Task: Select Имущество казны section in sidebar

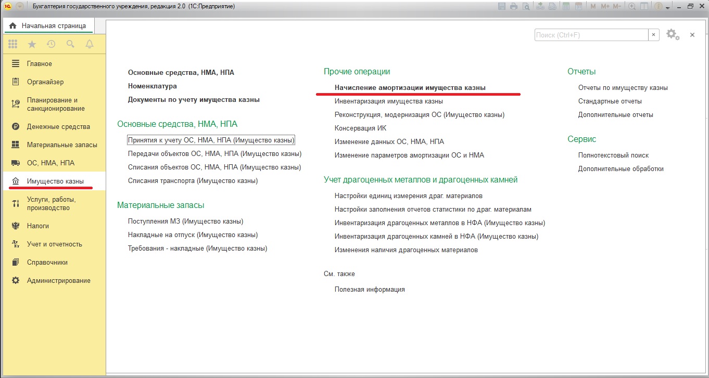Action: click(55, 181)
